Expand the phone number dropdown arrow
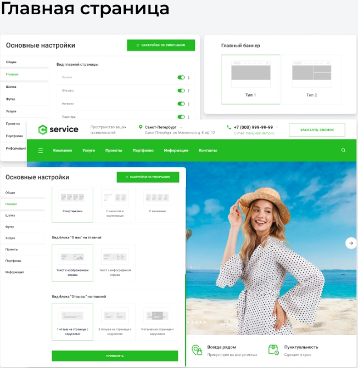The image size is (358, 368). pos(277,127)
